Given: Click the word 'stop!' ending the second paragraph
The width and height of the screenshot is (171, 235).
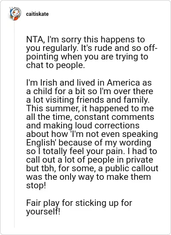Looking at the screenshot, I should 36,186.
